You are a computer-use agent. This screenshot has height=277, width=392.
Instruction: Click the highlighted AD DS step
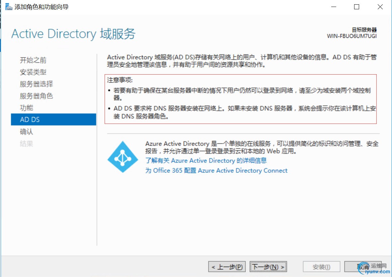pyautogui.click(x=53, y=120)
